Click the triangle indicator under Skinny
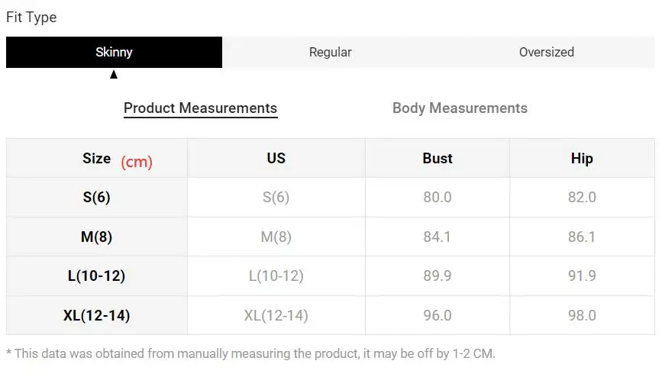Viewport: 662px width, 377px height. click(114, 75)
